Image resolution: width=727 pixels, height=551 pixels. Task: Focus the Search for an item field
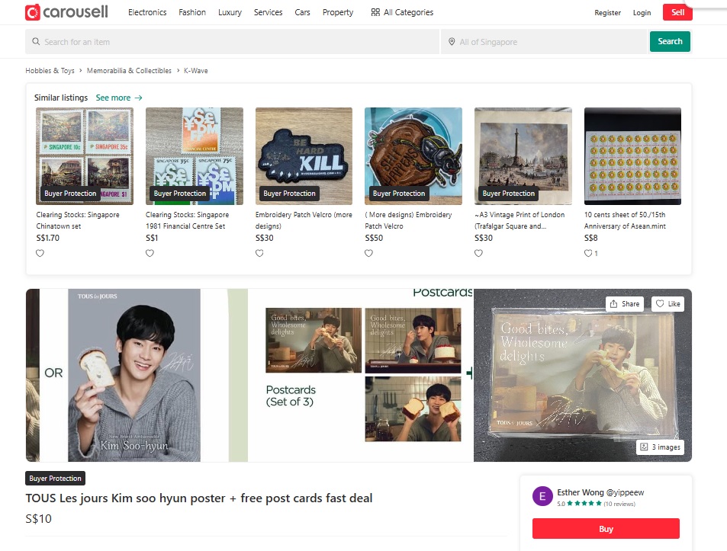click(232, 42)
